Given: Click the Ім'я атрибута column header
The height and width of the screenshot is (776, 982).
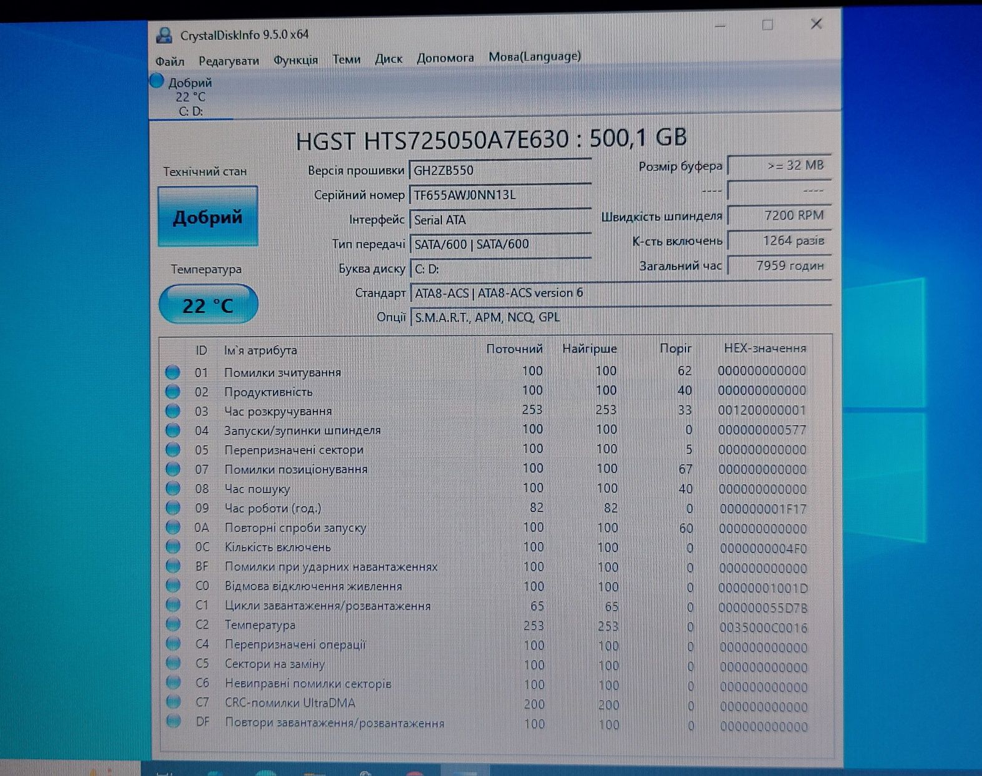Looking at the screenshot, I should 260,350.
